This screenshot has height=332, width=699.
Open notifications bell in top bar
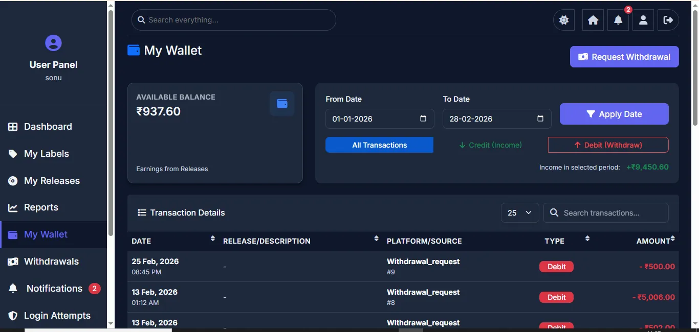pyautogui.click(x=618, y=20)
